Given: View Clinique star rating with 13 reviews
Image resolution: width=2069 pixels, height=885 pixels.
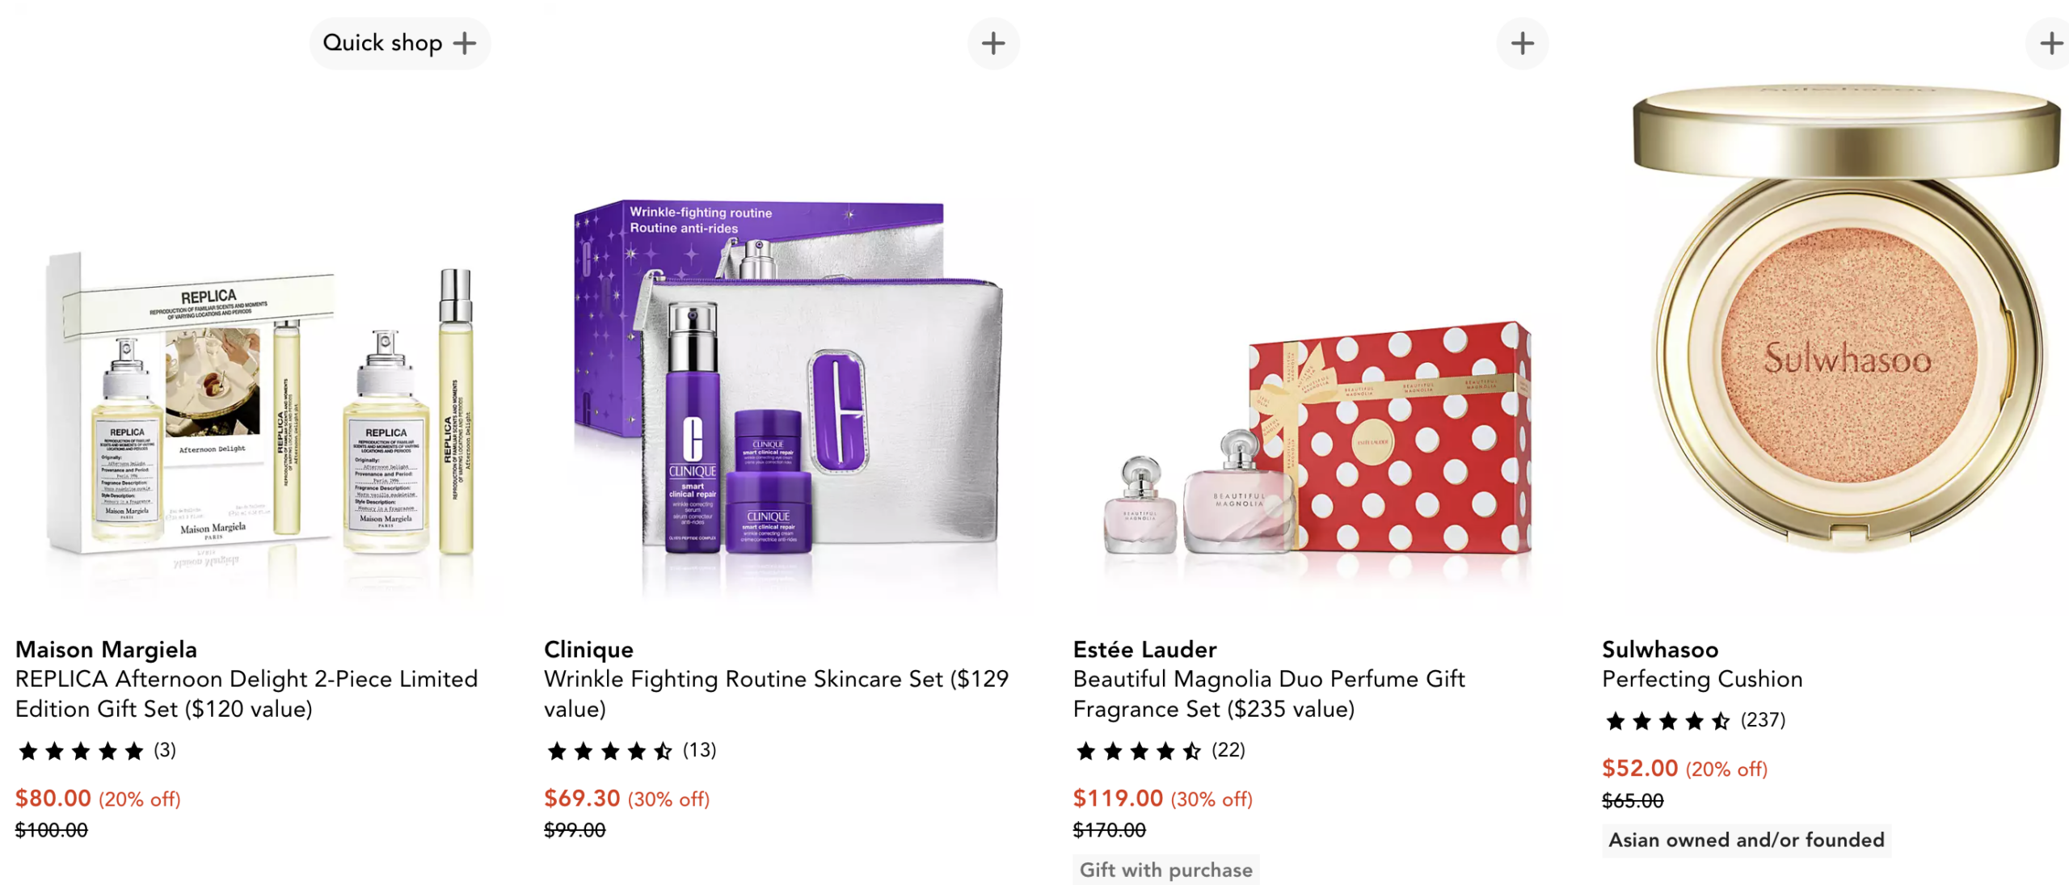Looking at the screenshot, I should coord(630,751).
